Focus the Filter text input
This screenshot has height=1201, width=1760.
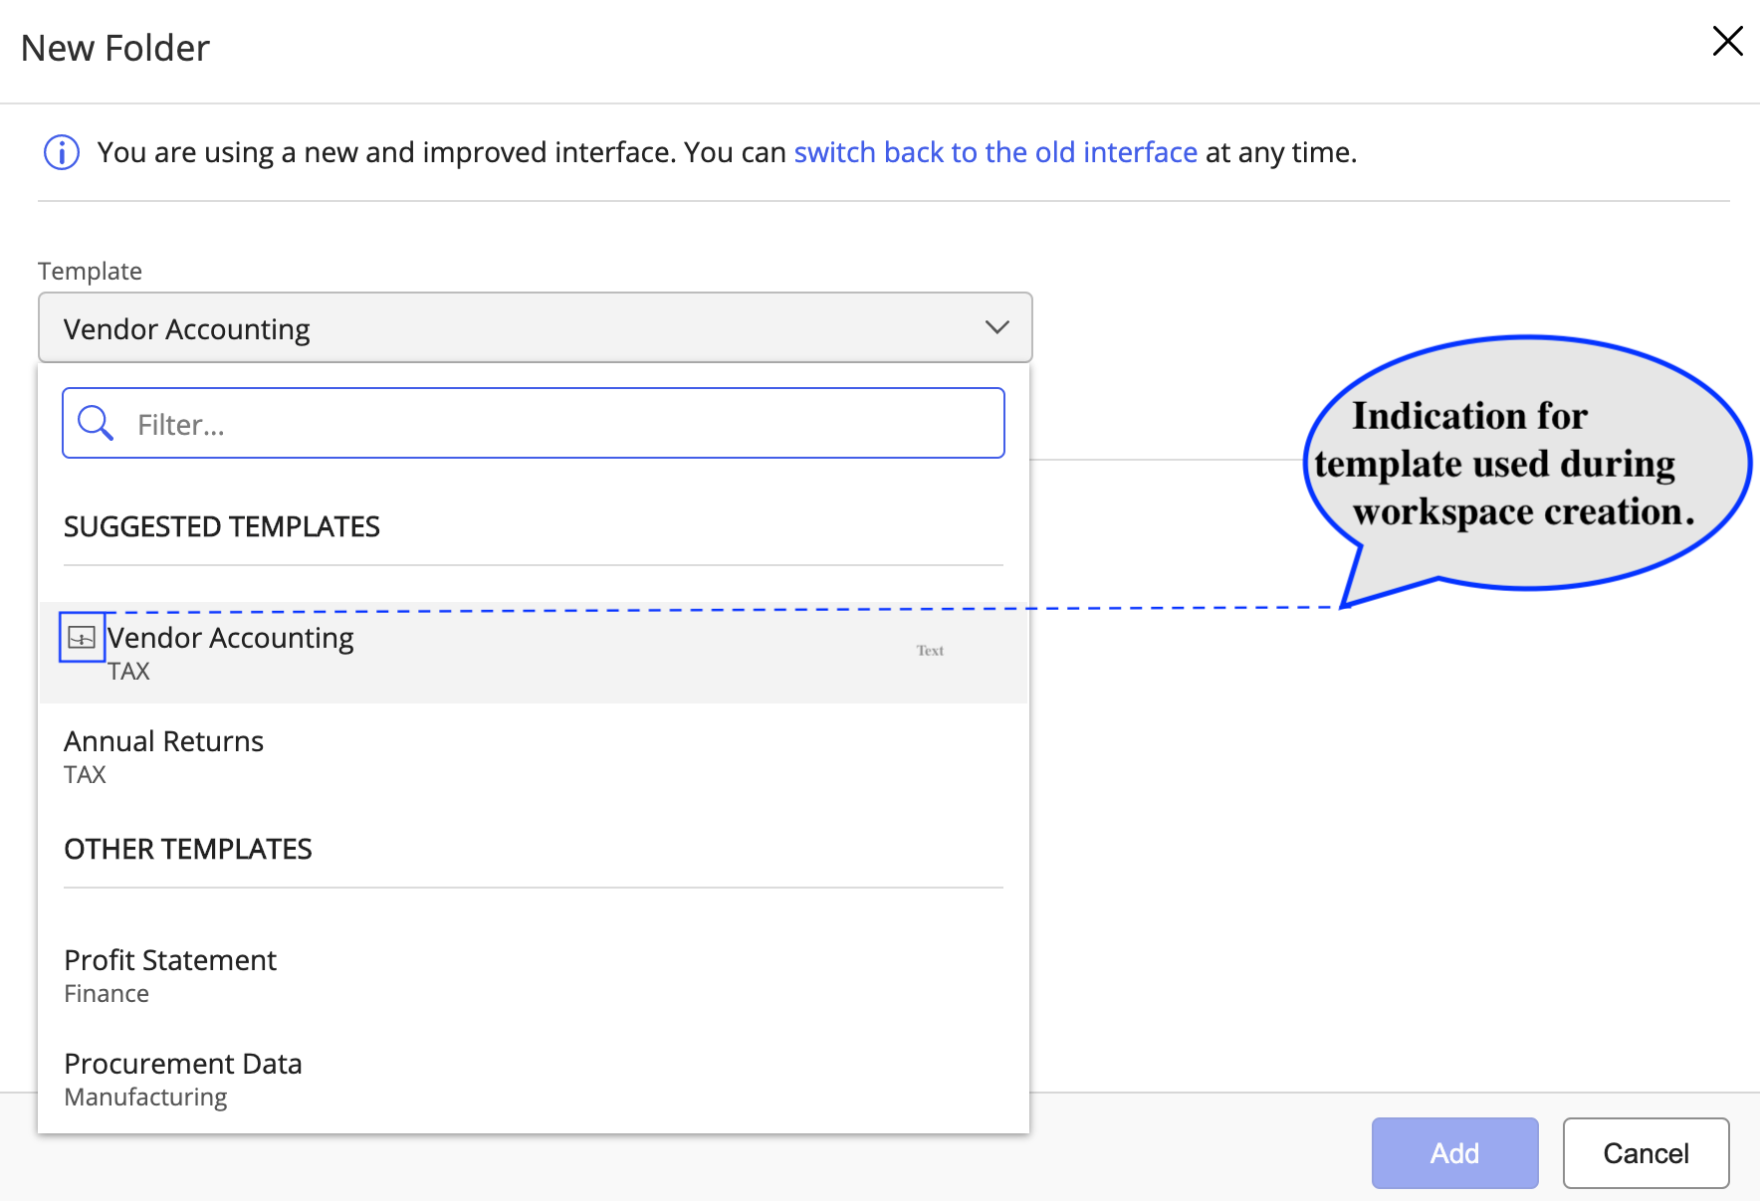[557, 424]
